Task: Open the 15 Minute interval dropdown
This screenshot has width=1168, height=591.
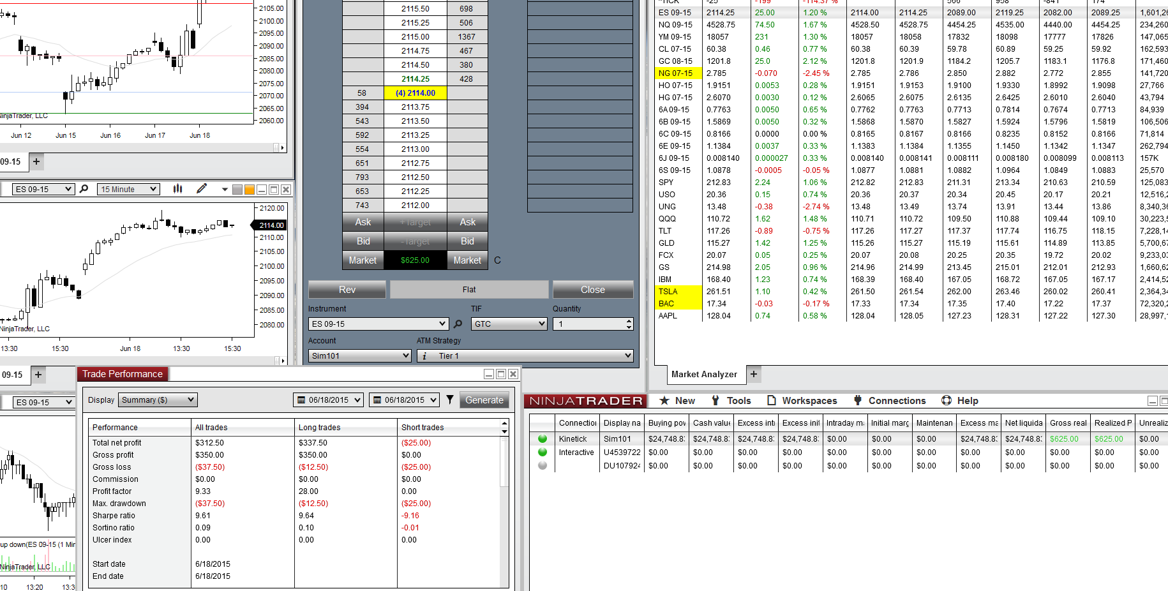Action: [x=128, y=189]
